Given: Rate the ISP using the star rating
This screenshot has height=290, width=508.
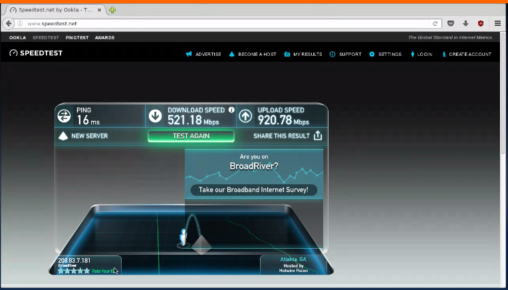Looking at the screenshot, I should [74, 271].
